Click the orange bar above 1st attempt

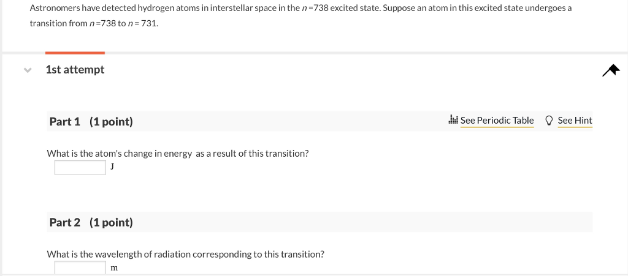75,53
